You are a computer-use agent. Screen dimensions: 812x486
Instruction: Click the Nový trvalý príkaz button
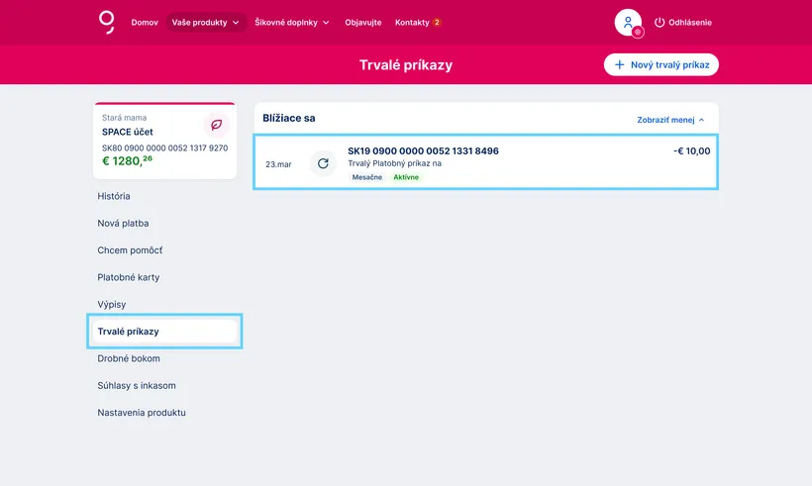(x=660, y=64)
